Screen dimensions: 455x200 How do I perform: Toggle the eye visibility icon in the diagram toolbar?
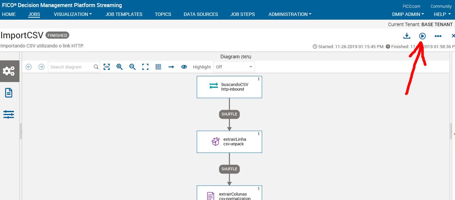(x=184, y=66)
